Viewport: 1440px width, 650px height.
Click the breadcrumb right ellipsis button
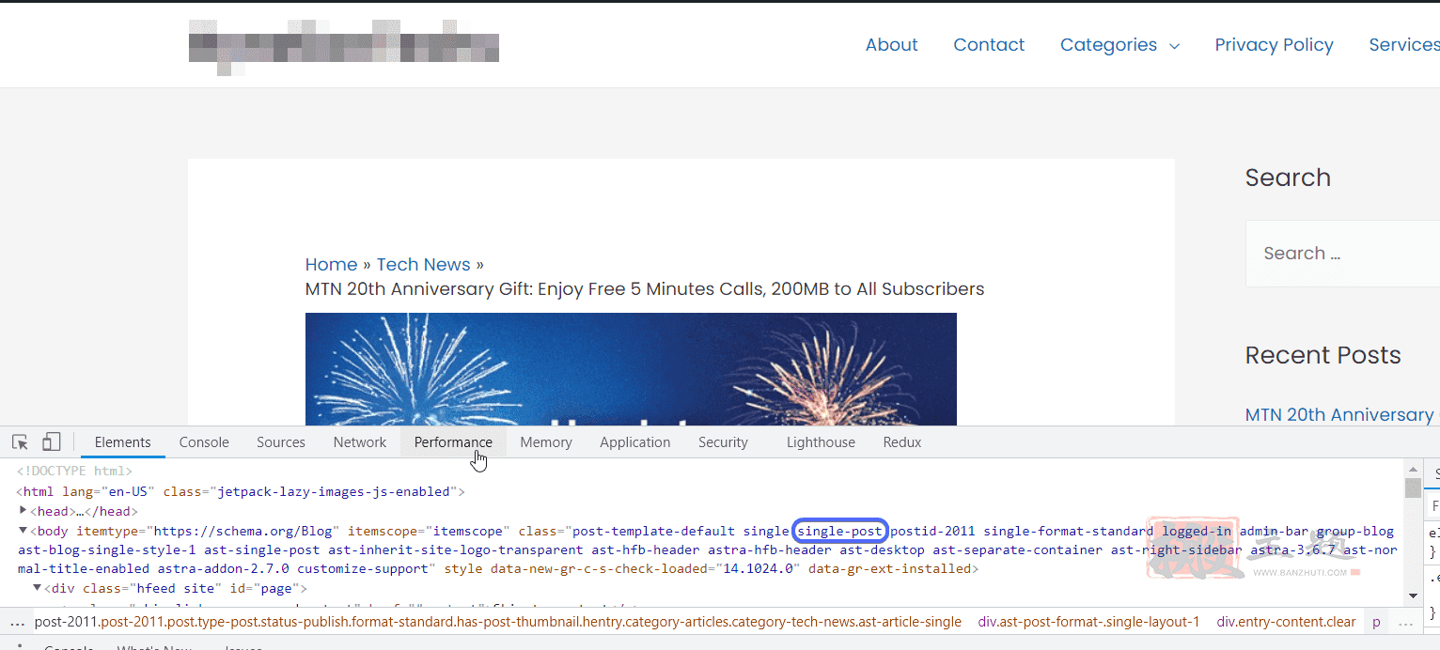[x=1405, y=622]
